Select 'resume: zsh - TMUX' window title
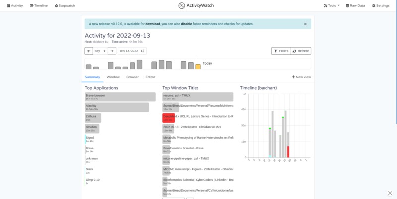The image size is (397, 199). [x=198, y=97]
